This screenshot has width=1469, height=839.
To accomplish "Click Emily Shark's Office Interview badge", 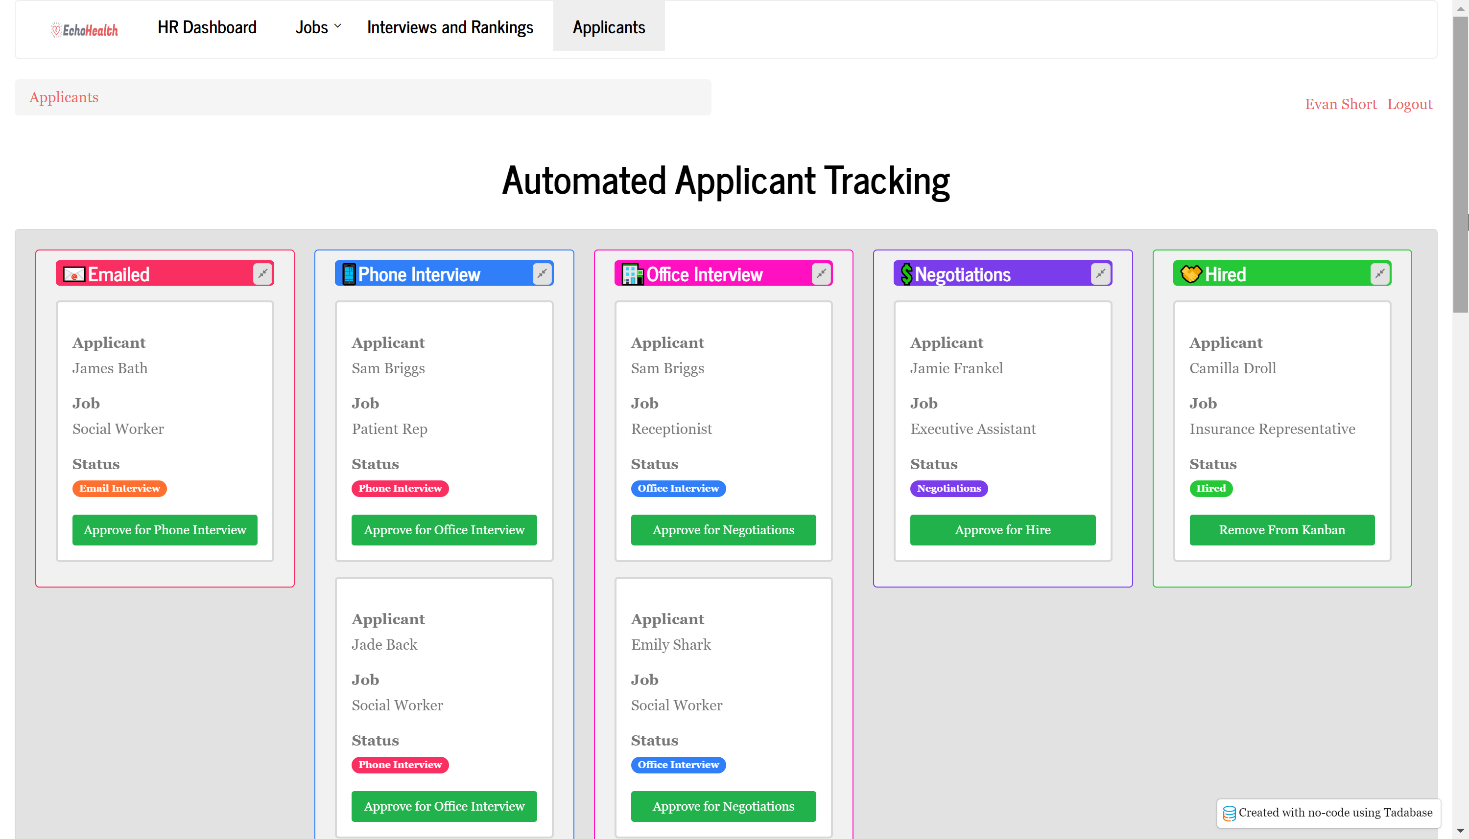I will (x=678, y=765).
